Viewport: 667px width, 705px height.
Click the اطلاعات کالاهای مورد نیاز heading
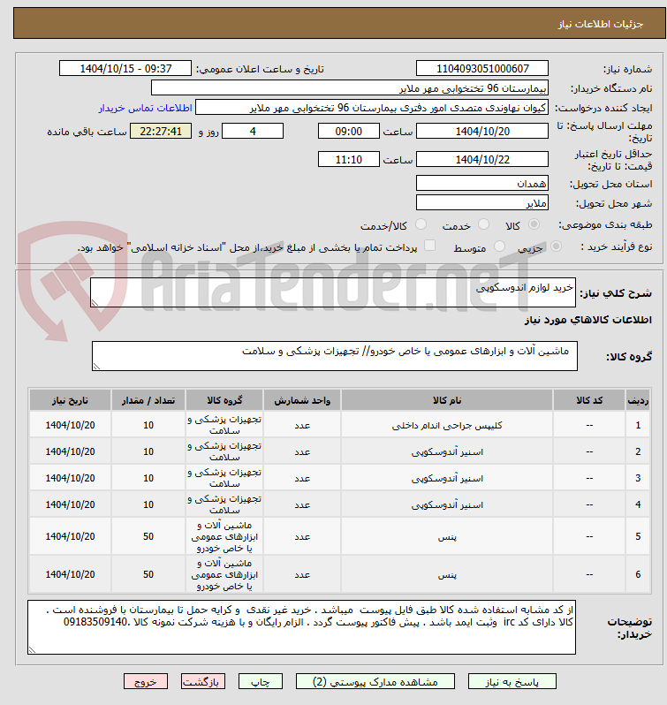pyautogui.click(x=587, y=320)
